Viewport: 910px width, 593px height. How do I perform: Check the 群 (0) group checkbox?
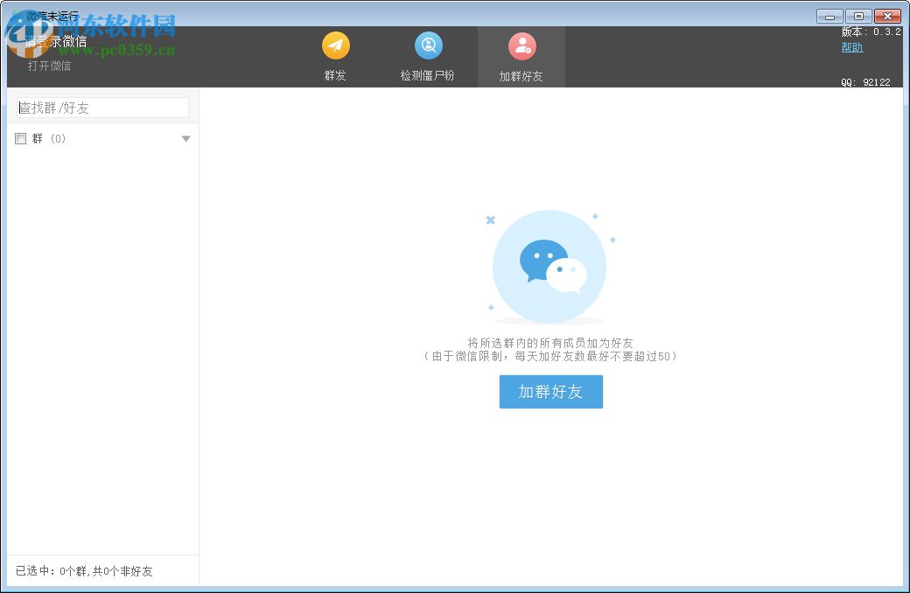point(20,138)
